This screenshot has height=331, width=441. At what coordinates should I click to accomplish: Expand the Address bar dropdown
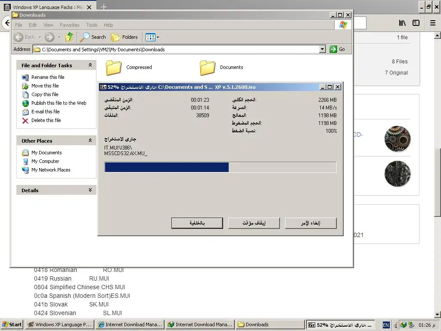coord(323,49)
